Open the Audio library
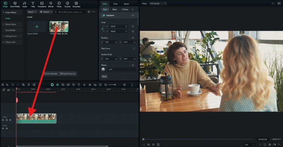Viewport: 283px width, 147px height. (x=24, y=5)
